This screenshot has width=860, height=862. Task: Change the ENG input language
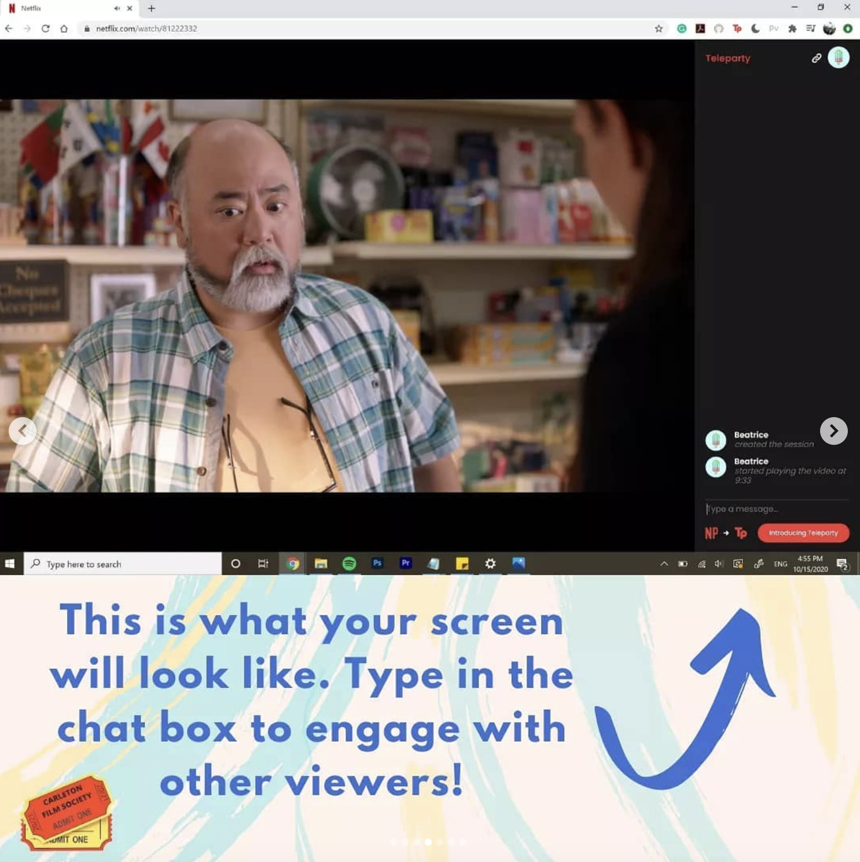point(781,564)
